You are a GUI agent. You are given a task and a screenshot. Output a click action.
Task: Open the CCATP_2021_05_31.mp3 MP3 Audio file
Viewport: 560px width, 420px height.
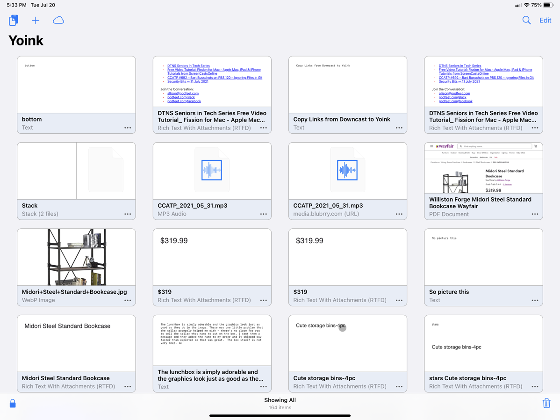click(212, 171)
